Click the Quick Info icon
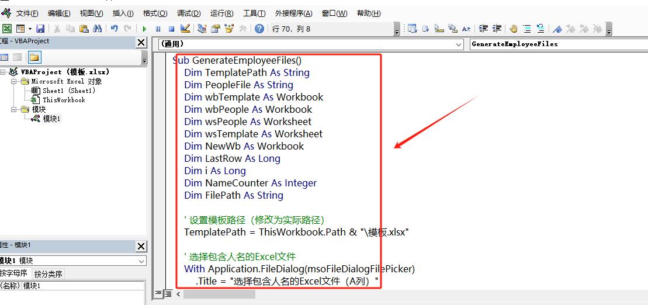The image size is (648, 305). click(x=439, y=29)
